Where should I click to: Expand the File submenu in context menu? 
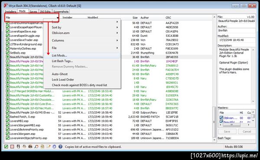click(x=82, y=48)
